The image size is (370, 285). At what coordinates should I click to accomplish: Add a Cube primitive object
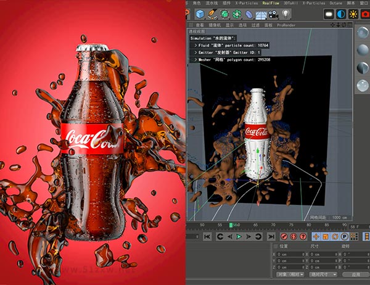pyautogui.click(x=200, y=14)
